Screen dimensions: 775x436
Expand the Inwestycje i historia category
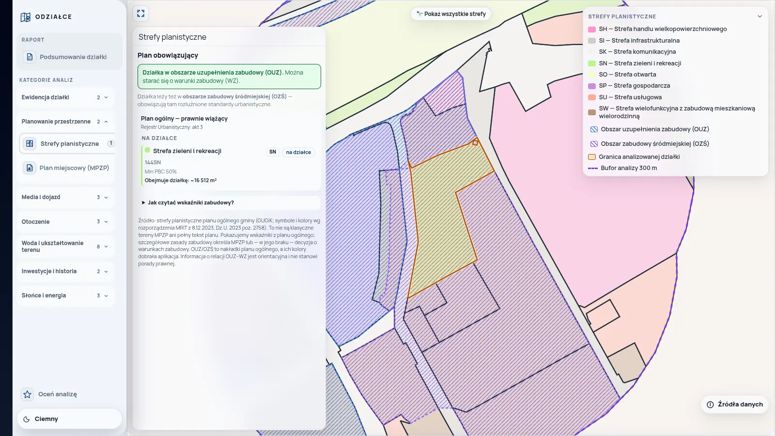66,271
